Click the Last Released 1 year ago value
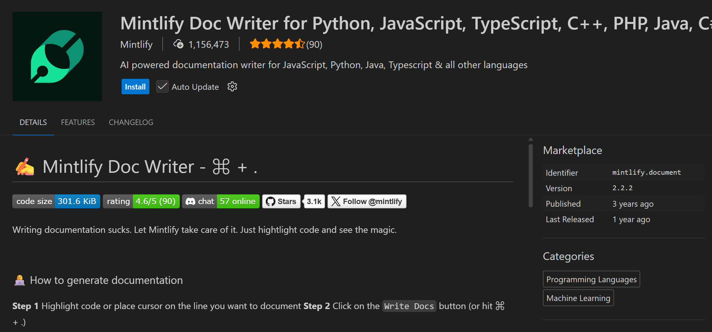This screenshot has width=712, height=332. [x=631, y=219]
